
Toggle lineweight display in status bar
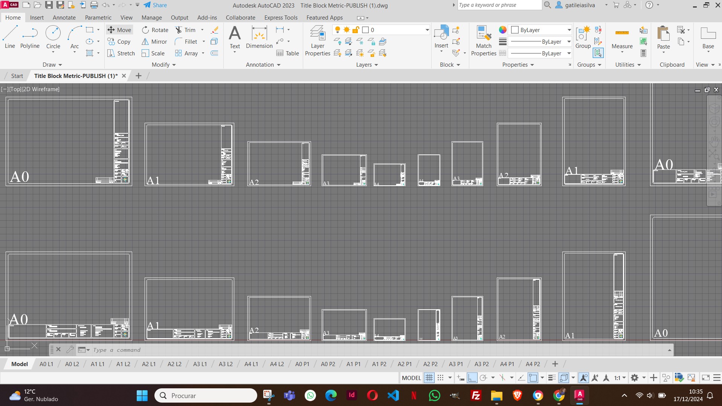tap(552, 378)
